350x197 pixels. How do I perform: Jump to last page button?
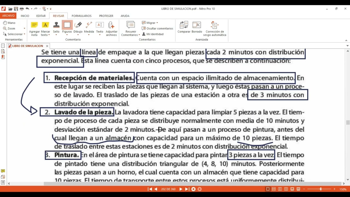tap(187, 189)
